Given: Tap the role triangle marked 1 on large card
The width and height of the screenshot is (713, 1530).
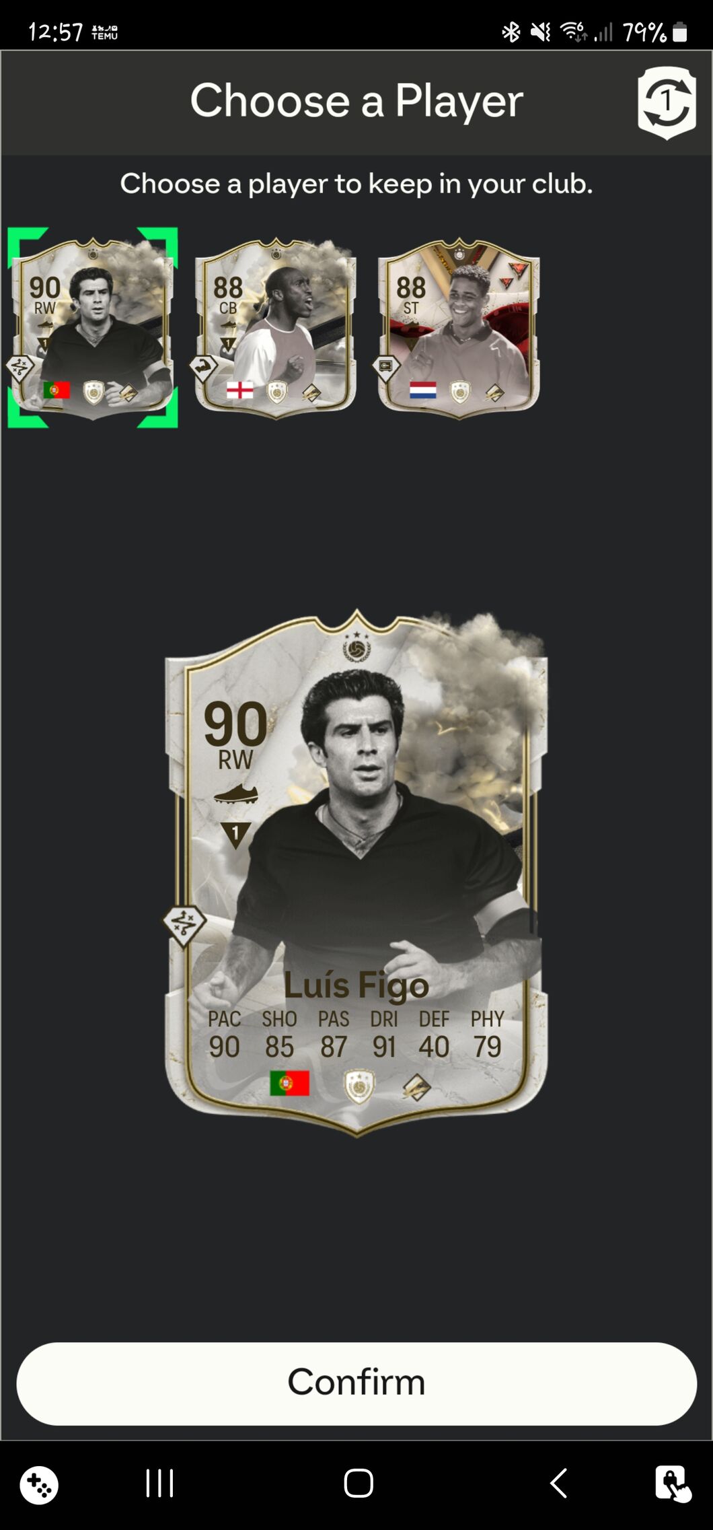Looking at the screenshot, I should [235, 835].
